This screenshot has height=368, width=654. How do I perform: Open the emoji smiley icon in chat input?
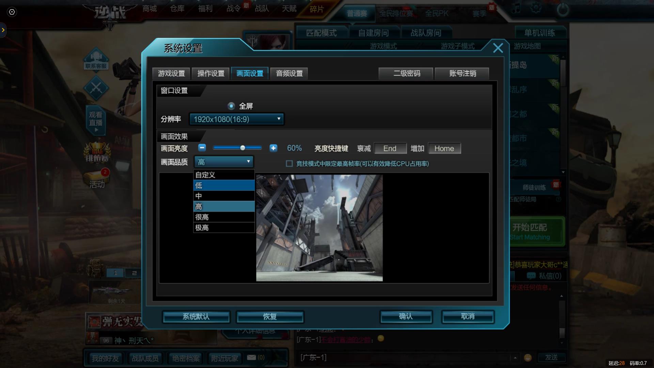(528, 357)
